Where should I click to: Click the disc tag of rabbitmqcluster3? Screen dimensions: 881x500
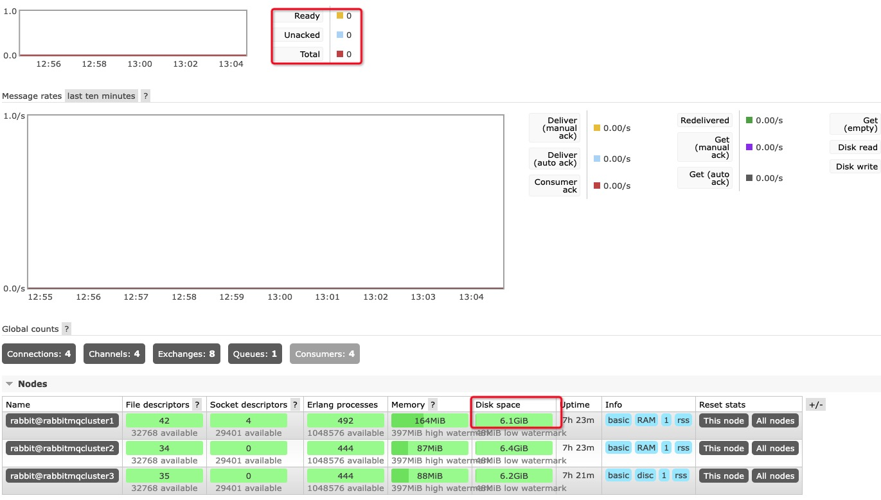(x=645, y=476)
